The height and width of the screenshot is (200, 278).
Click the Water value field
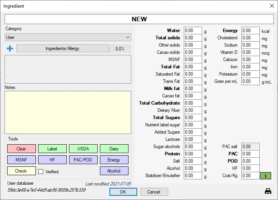coord(193,31)
